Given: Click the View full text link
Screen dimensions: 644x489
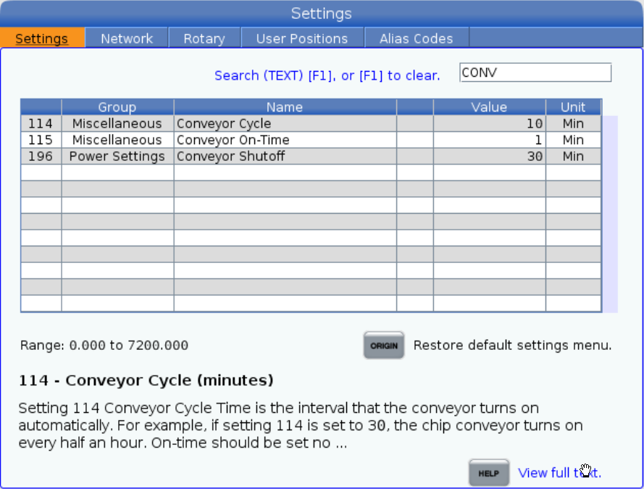Looking at the screenshot, I should click(559, 473).
